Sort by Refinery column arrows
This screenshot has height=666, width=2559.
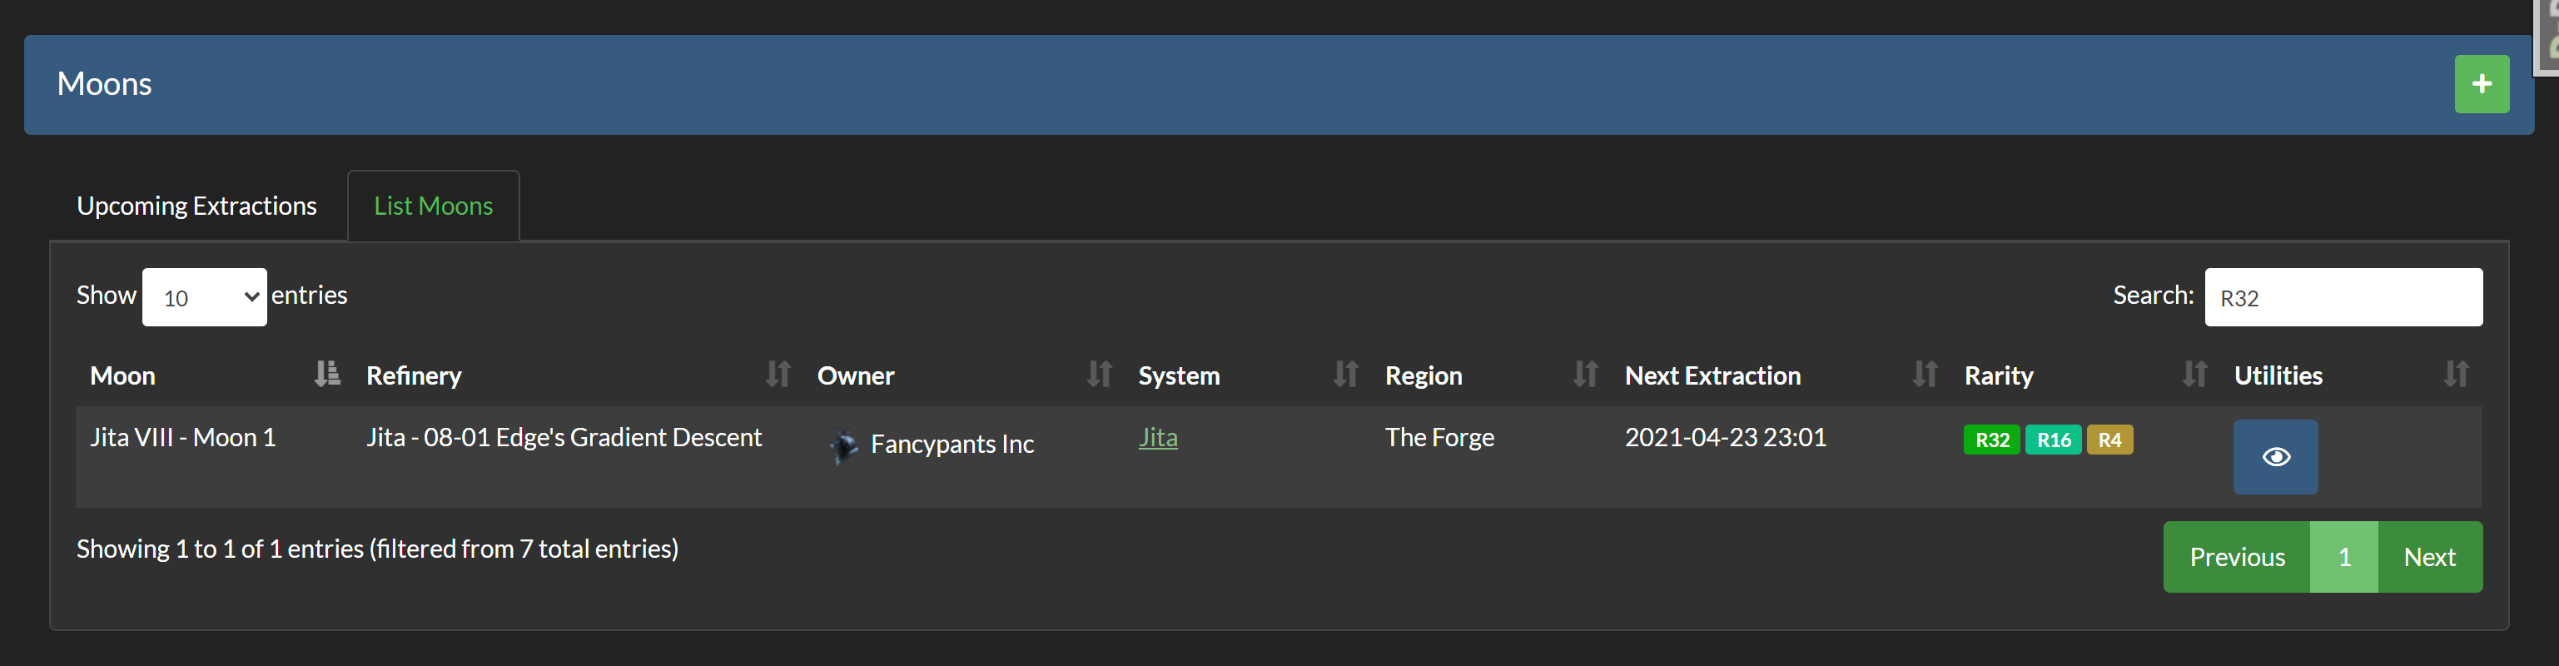[x=778, y=374]
